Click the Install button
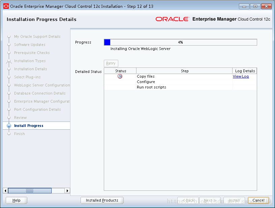Screen dimensions: 275x208 coord(234,200)
